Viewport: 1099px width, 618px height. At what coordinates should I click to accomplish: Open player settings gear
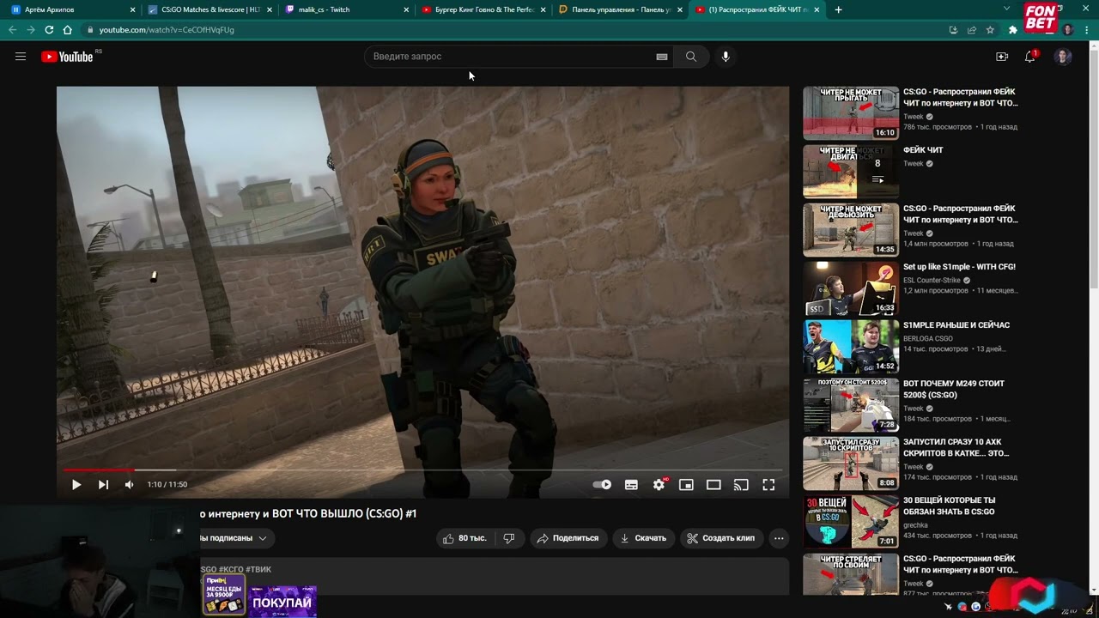point(659,485)
